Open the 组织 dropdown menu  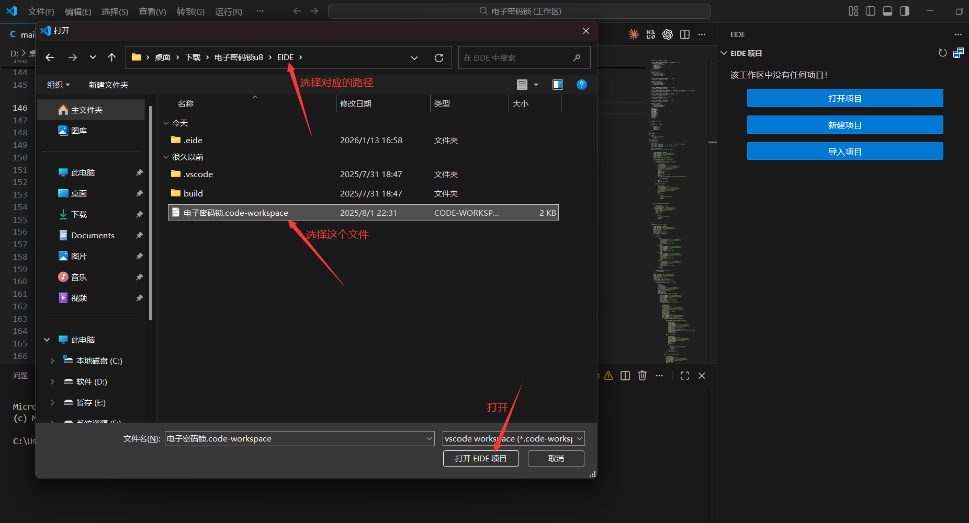click(x=58, y=85)
